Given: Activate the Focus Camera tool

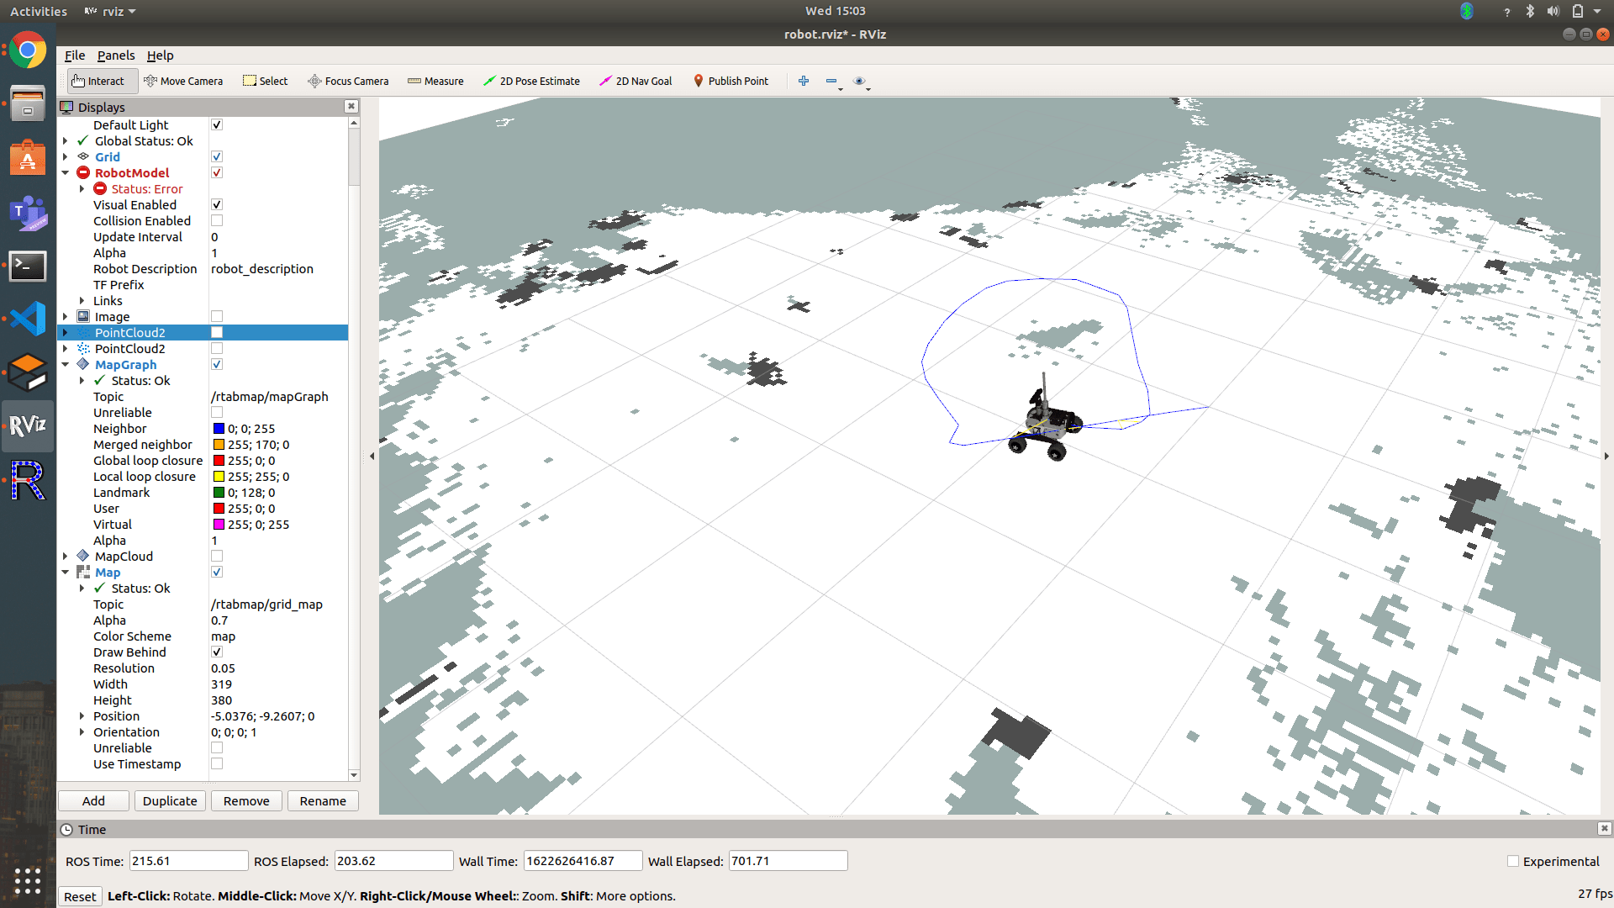Looking at the screenshot, I should (348, 81).
